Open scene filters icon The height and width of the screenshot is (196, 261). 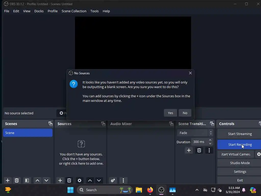(27, 180)
